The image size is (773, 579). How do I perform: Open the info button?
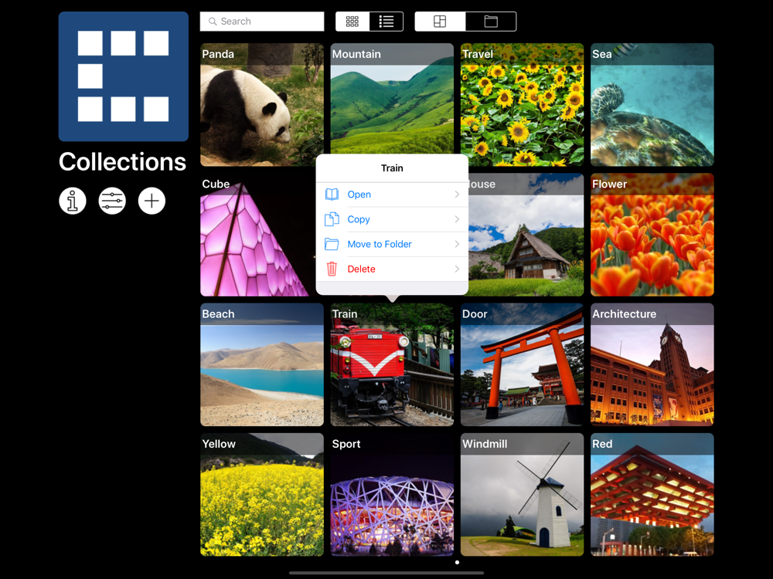(x=73, y=201)
